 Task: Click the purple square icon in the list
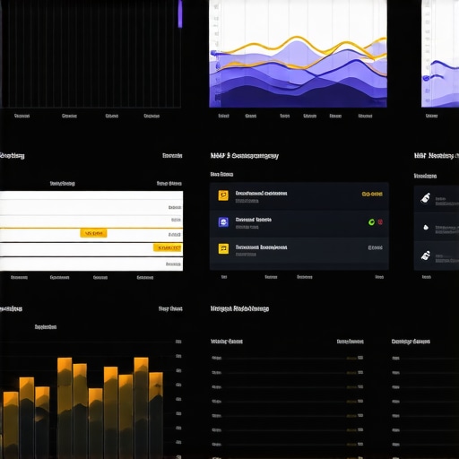pos(223,222)
